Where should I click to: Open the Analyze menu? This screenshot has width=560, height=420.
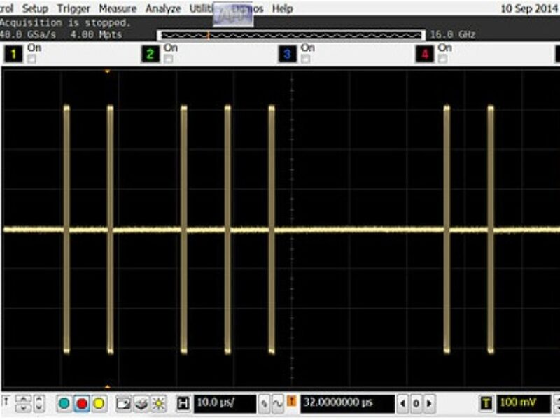[163, 9]
